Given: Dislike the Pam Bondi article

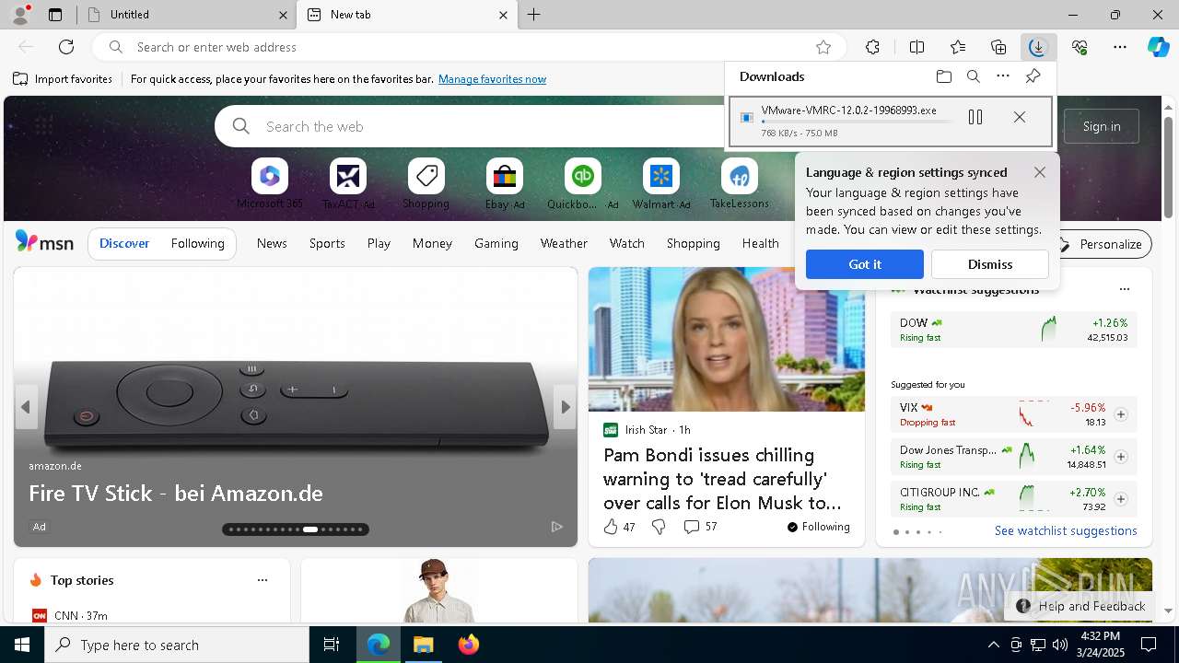Looking at the screenshot, I should click(659, 527).
